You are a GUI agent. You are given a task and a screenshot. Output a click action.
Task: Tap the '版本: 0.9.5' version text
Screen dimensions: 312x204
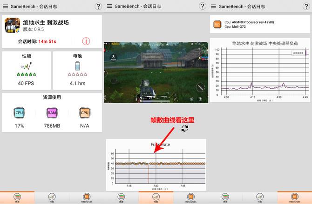[x=33, y=29]
